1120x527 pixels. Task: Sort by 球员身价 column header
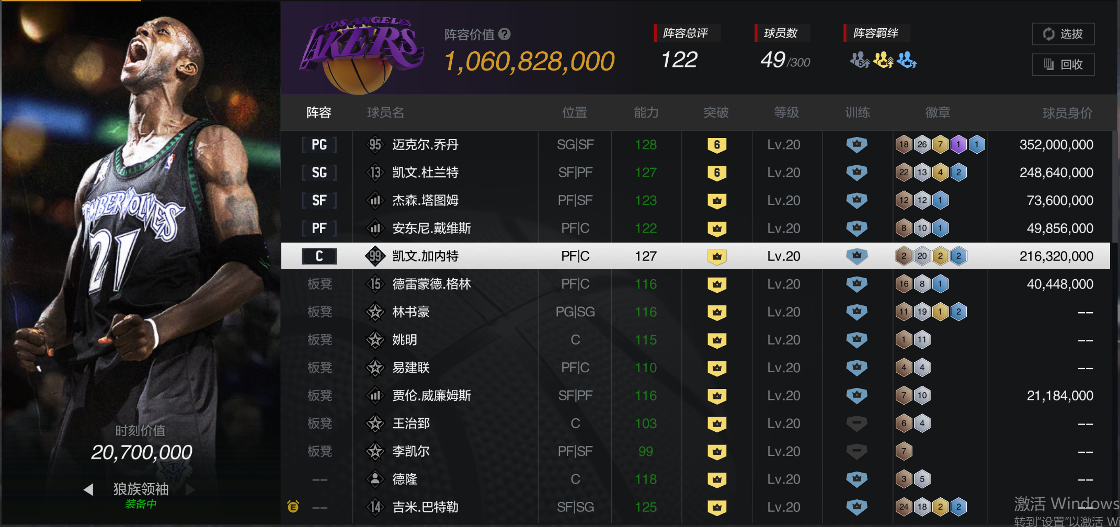click(1067, 113)
